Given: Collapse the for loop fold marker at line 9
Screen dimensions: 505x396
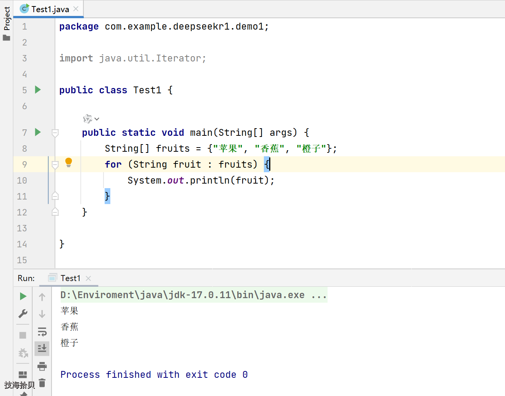Looking at the screenshot, I should point(55,165).
